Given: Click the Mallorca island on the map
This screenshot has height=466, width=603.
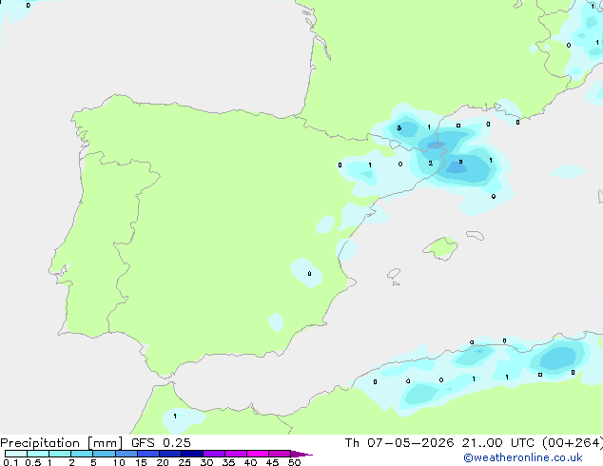Looking at the screenshot, I should (441, 249).
